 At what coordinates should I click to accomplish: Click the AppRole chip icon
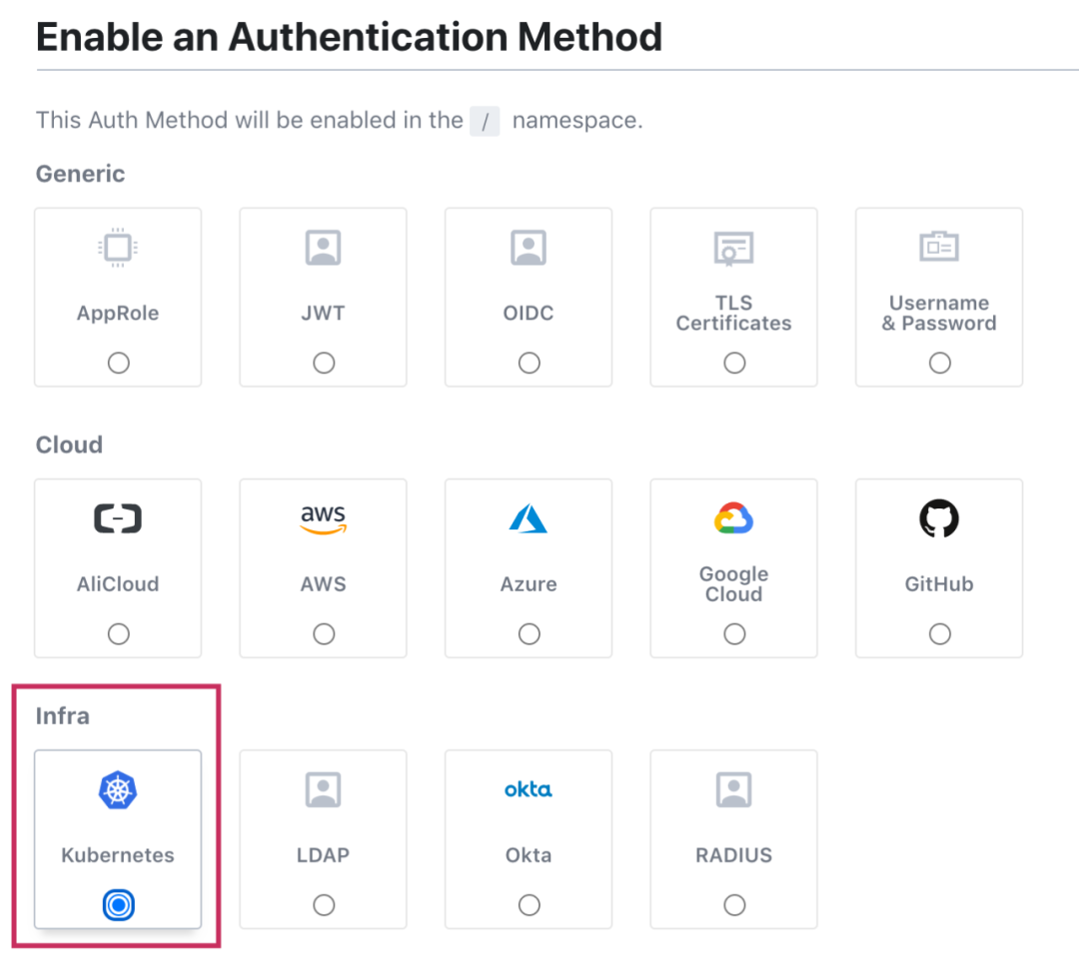(118, 247)
